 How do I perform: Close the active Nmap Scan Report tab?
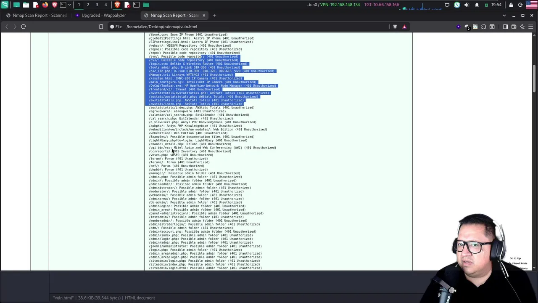click(204, 16)
